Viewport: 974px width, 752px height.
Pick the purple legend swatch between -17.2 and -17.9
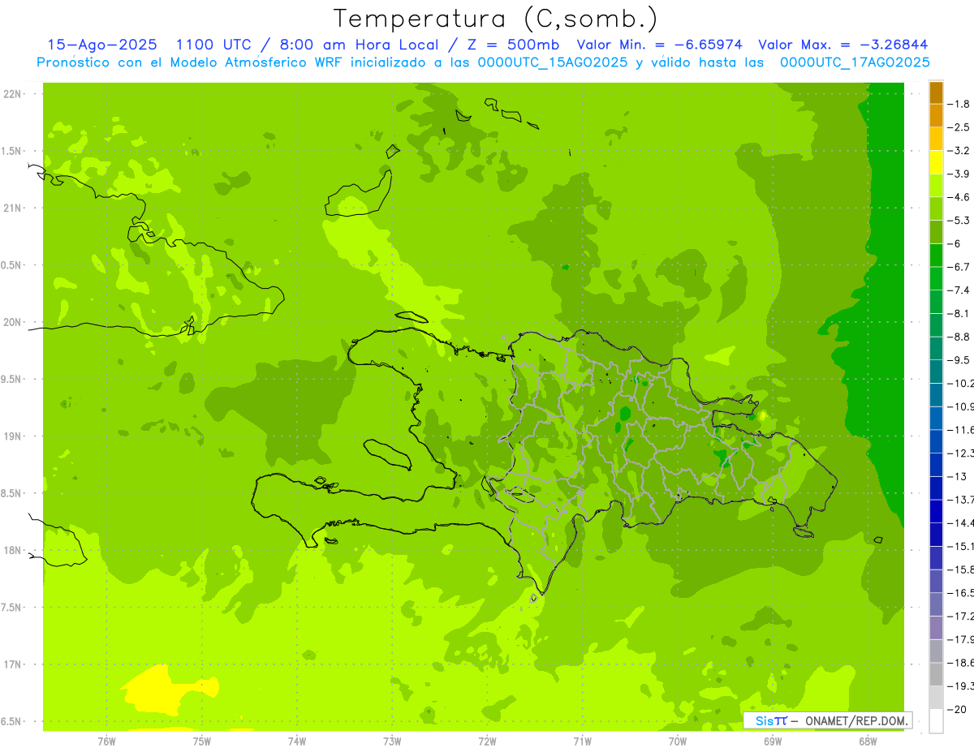936,627
